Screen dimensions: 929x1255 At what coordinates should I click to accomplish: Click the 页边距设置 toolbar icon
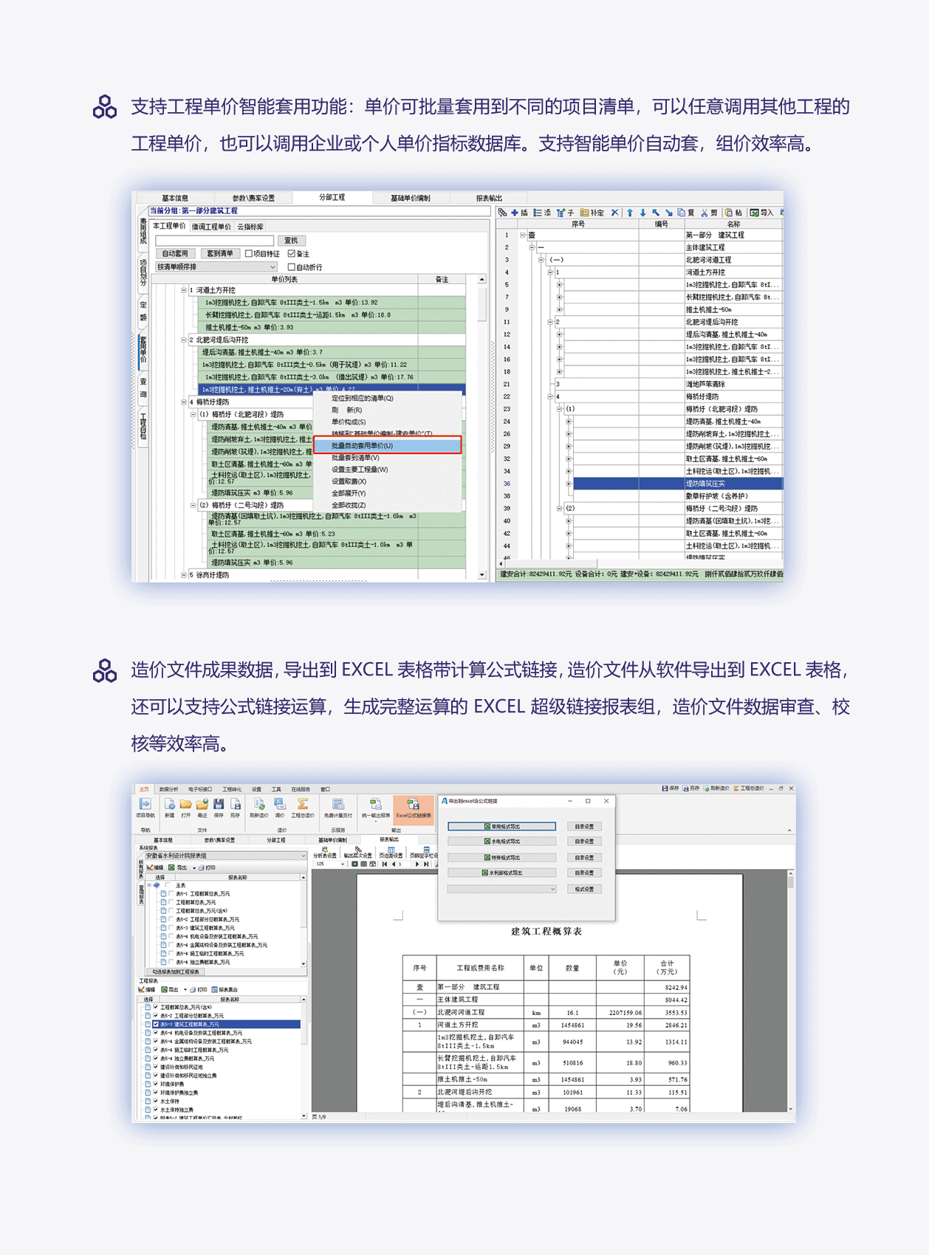(391, 850)
